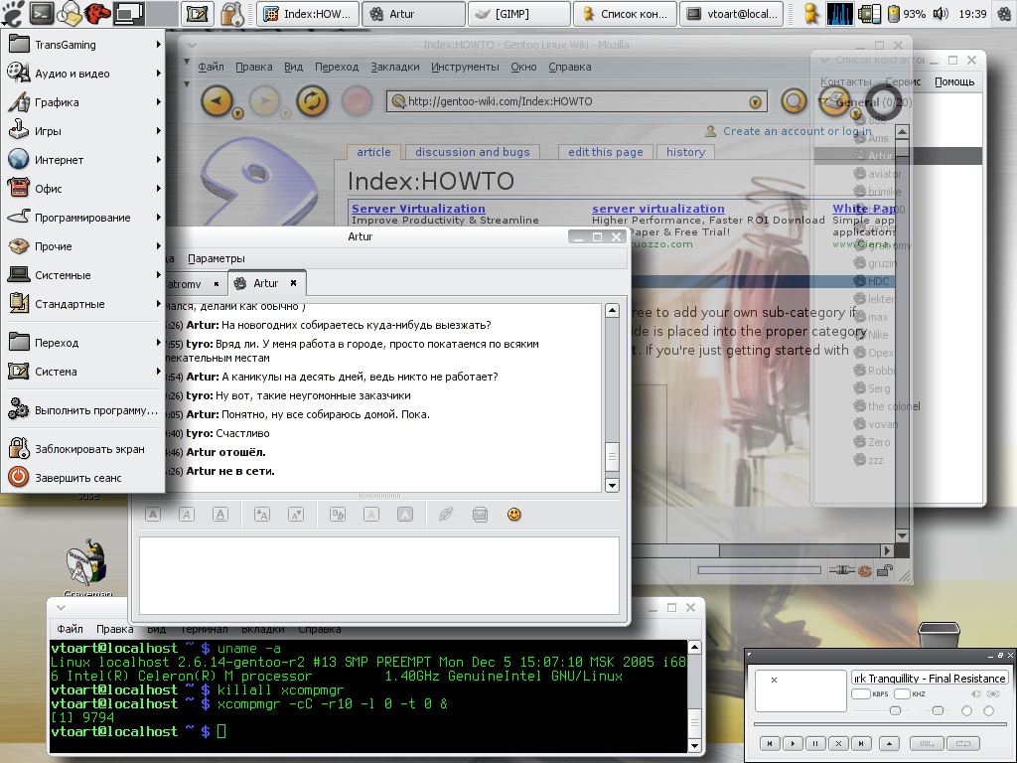Click next track in media player
The image size is (1017, 763).
click(x=861, y=743)
